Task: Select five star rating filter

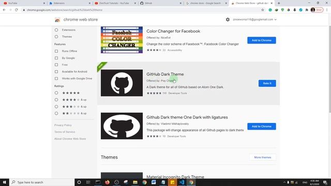Action: pos(56,93)
